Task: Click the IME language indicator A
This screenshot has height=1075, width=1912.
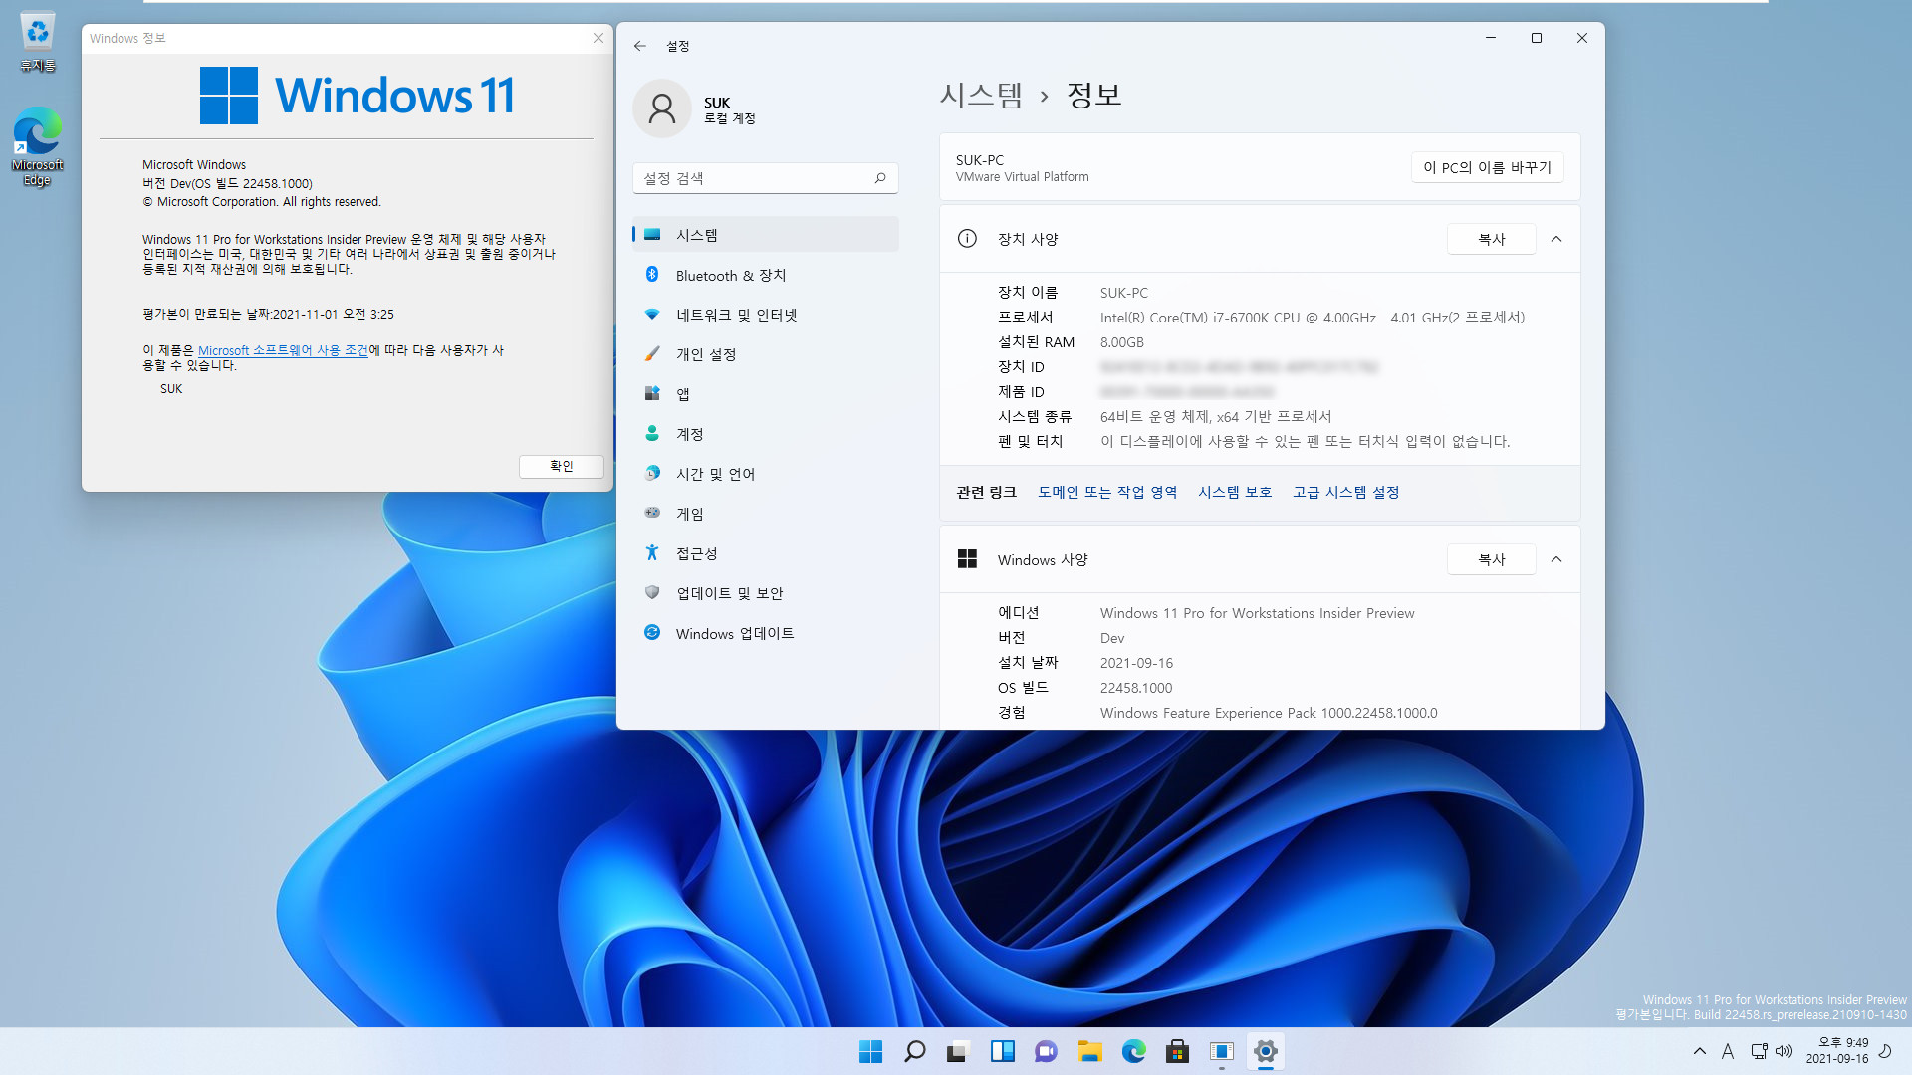Action: (1728, 1051)
